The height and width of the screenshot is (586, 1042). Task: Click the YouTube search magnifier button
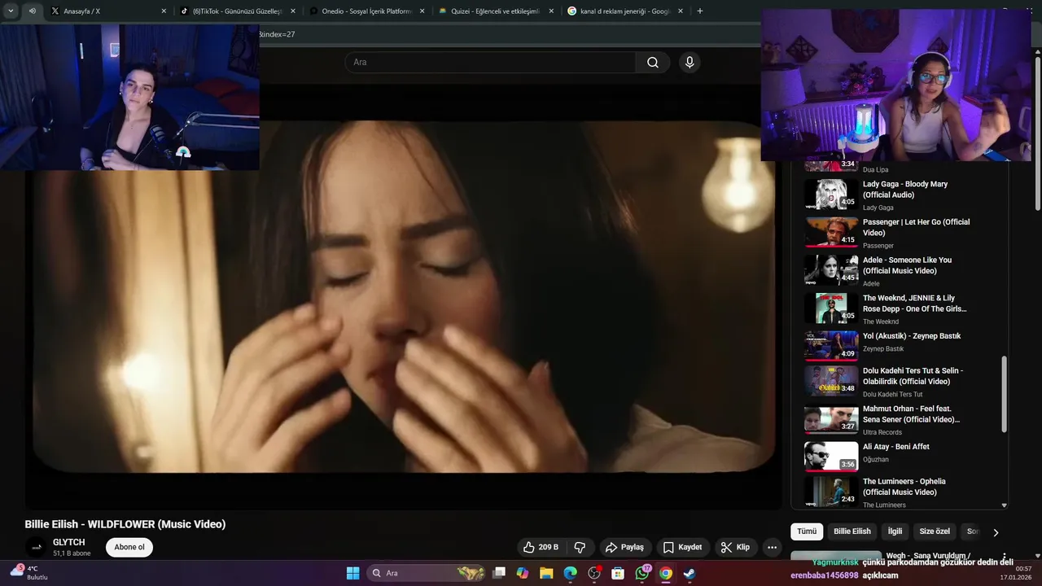click(653, 63)
